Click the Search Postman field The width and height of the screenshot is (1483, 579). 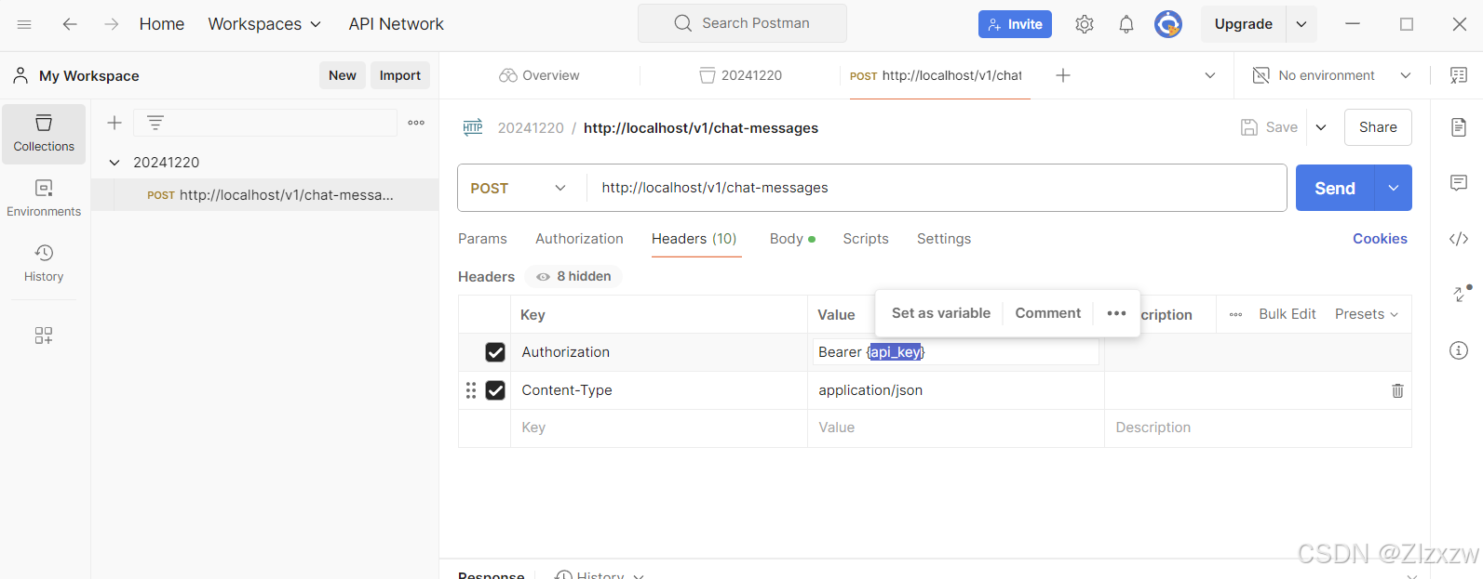[742, 23]
